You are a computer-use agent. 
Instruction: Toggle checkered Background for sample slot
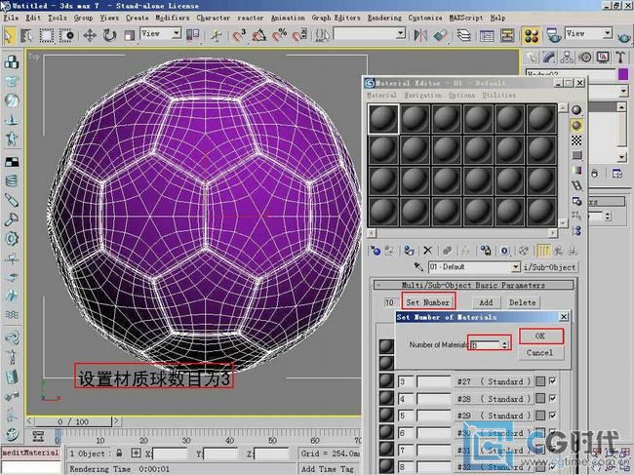(576, 140)
